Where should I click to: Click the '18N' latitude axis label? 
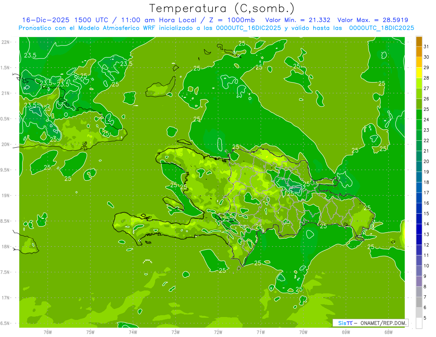pos(5,247)
